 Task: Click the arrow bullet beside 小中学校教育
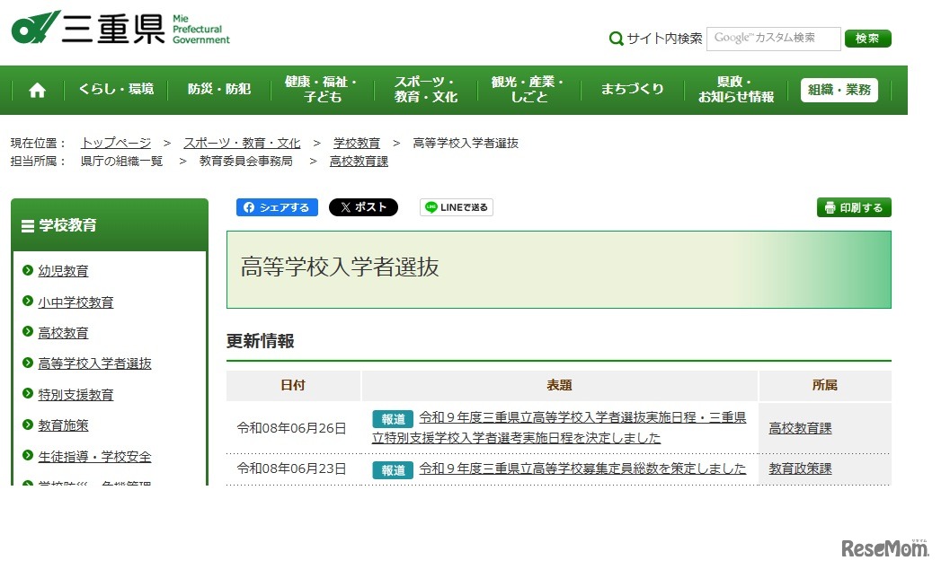(28, 301)
